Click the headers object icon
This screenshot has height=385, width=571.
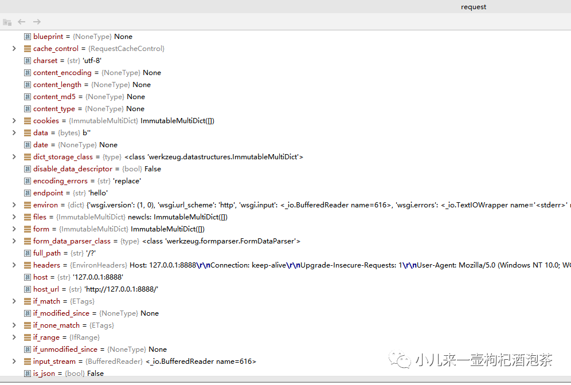point(28,265)
